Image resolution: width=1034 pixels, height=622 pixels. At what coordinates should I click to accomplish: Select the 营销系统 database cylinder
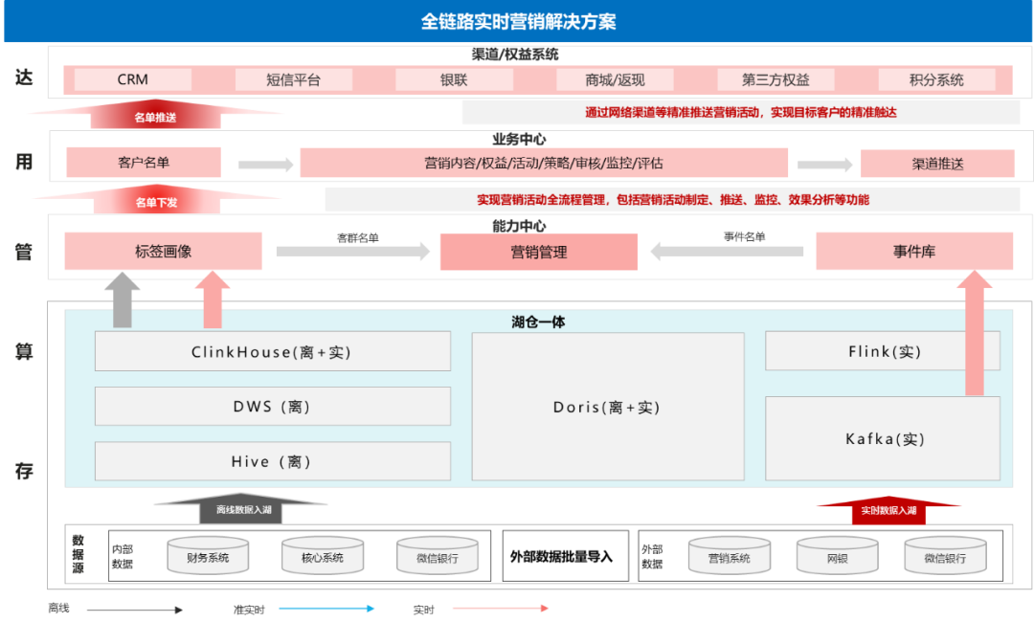point(730,555)
